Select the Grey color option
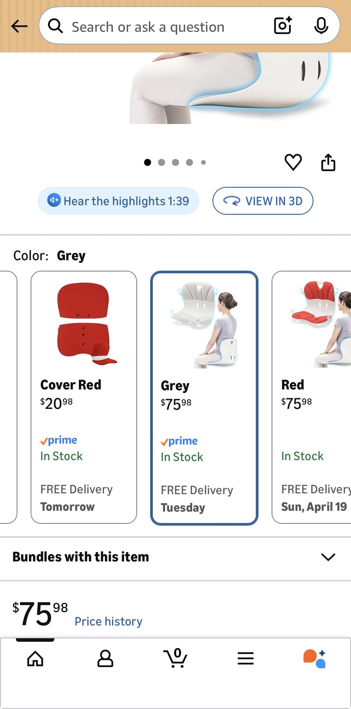Viewport: 351px width, 709px height. pos(204,398)
